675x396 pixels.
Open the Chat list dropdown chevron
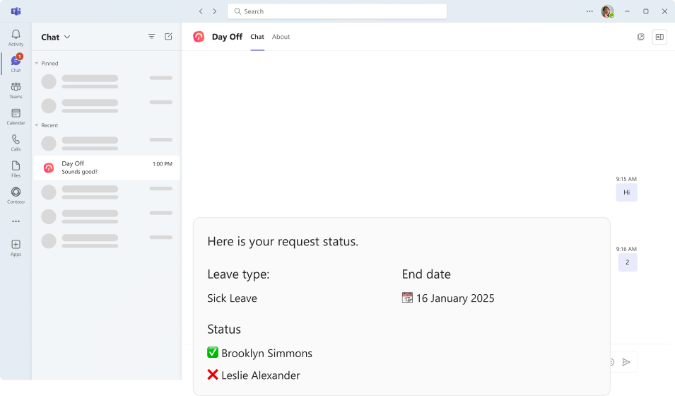tap(67, 37)
